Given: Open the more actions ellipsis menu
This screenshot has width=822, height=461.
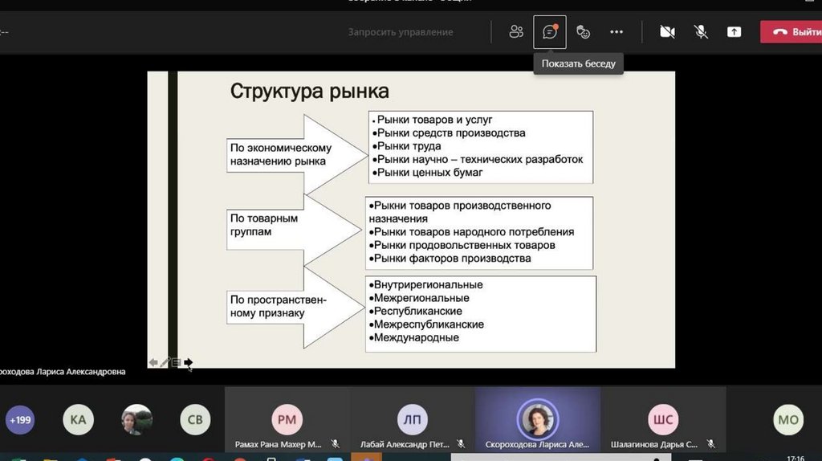Looking at the screenshot, I should point(616,32).
